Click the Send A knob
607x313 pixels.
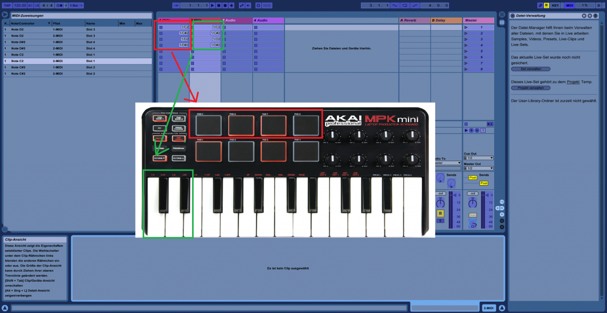tap(441, 177)
